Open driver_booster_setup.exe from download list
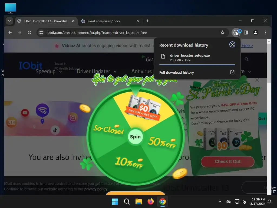Screen dimensions: 277x208 197,57
